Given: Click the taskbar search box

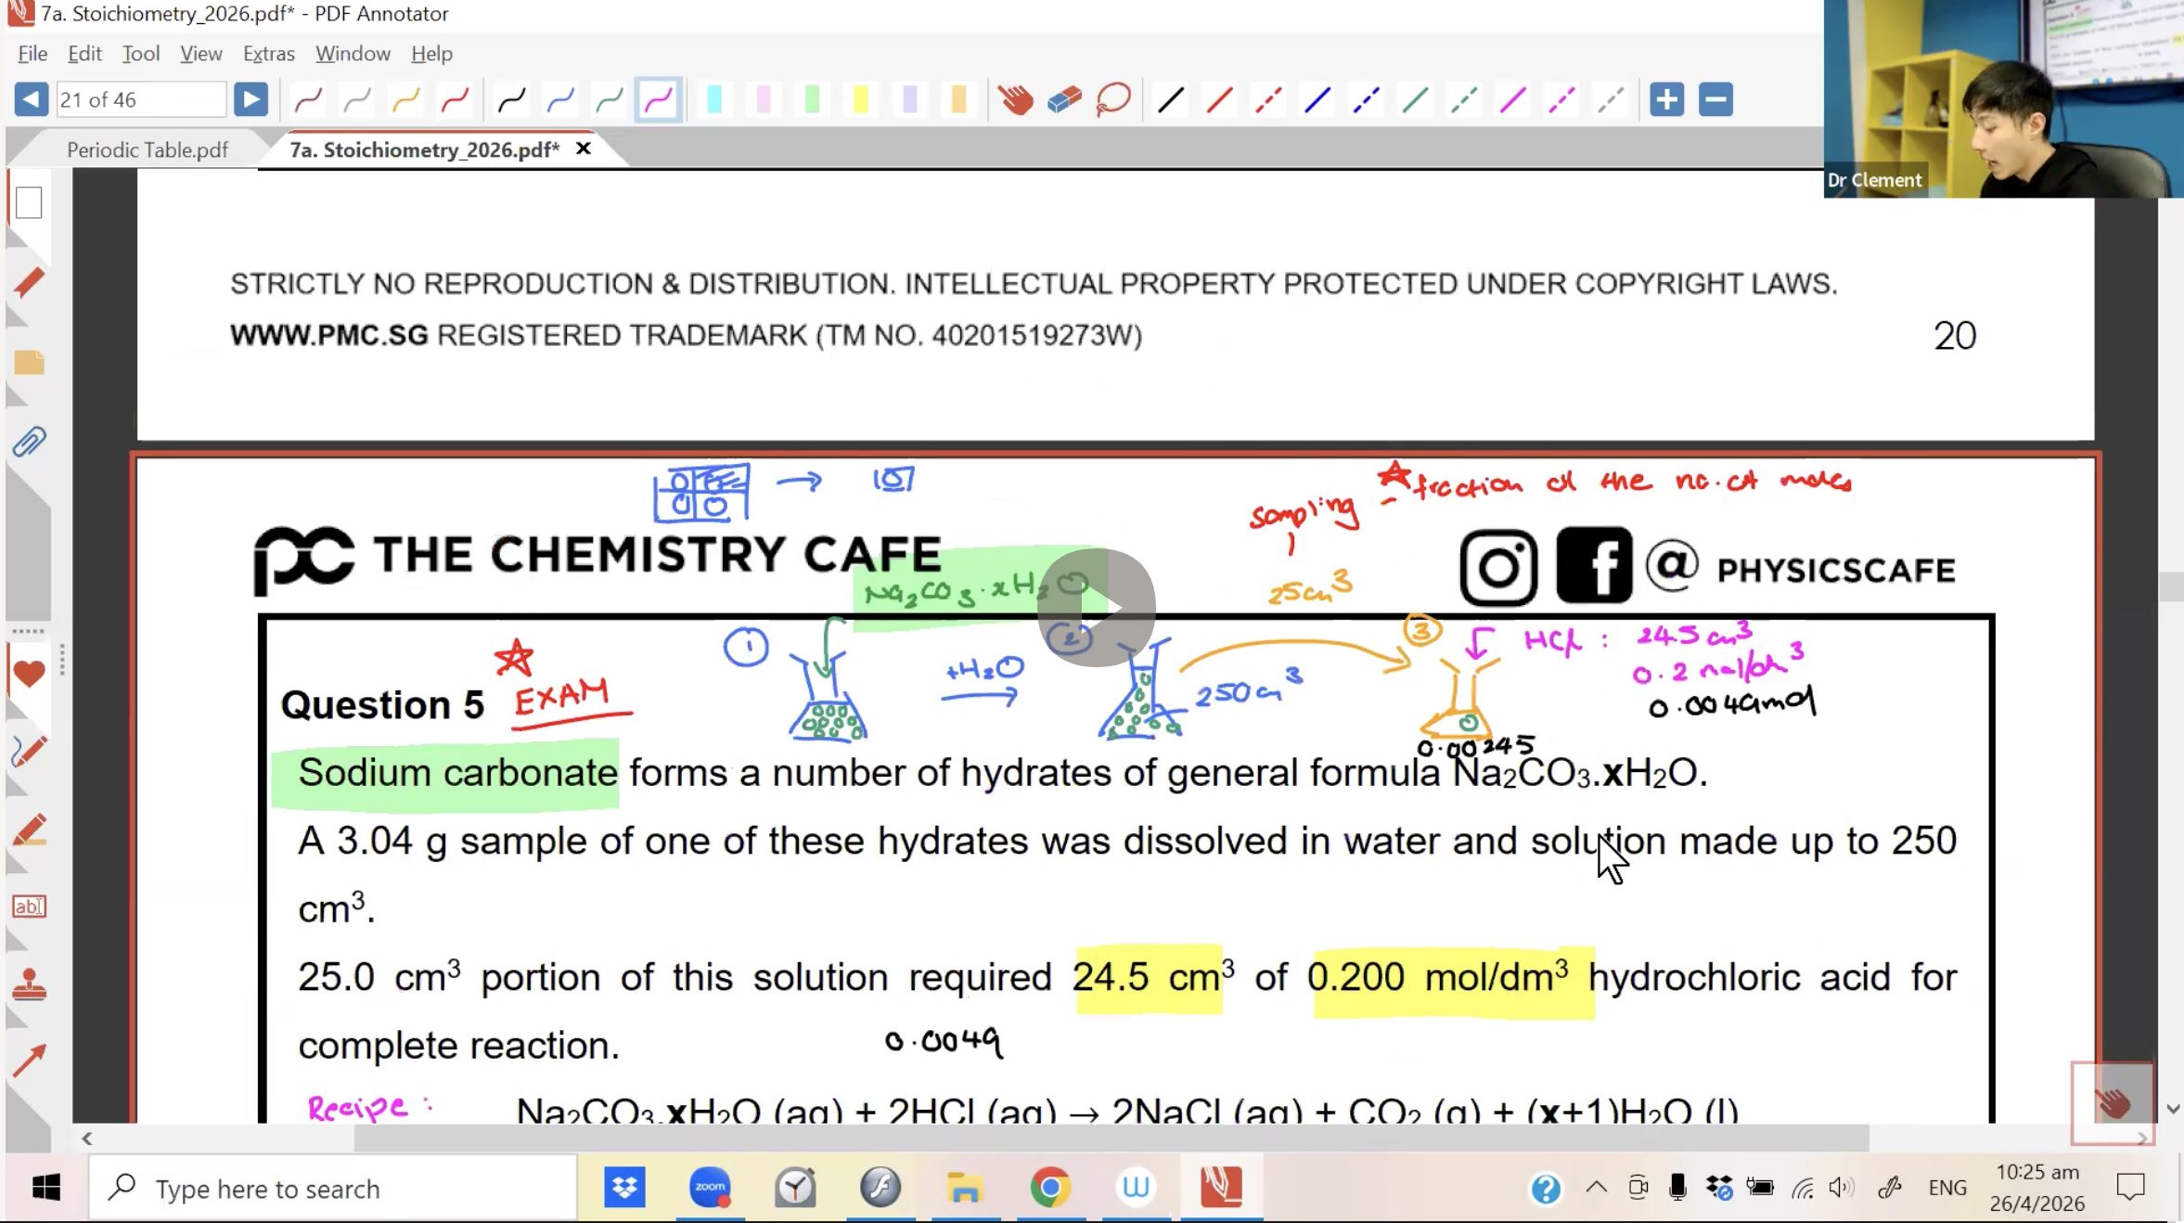Looking at the screenshot, I should [x=333, y=1188].
